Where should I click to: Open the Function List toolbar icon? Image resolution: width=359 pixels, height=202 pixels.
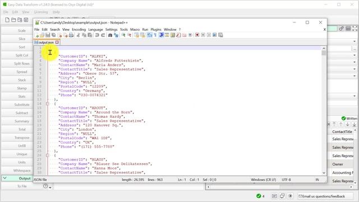(x=178, y=35)
